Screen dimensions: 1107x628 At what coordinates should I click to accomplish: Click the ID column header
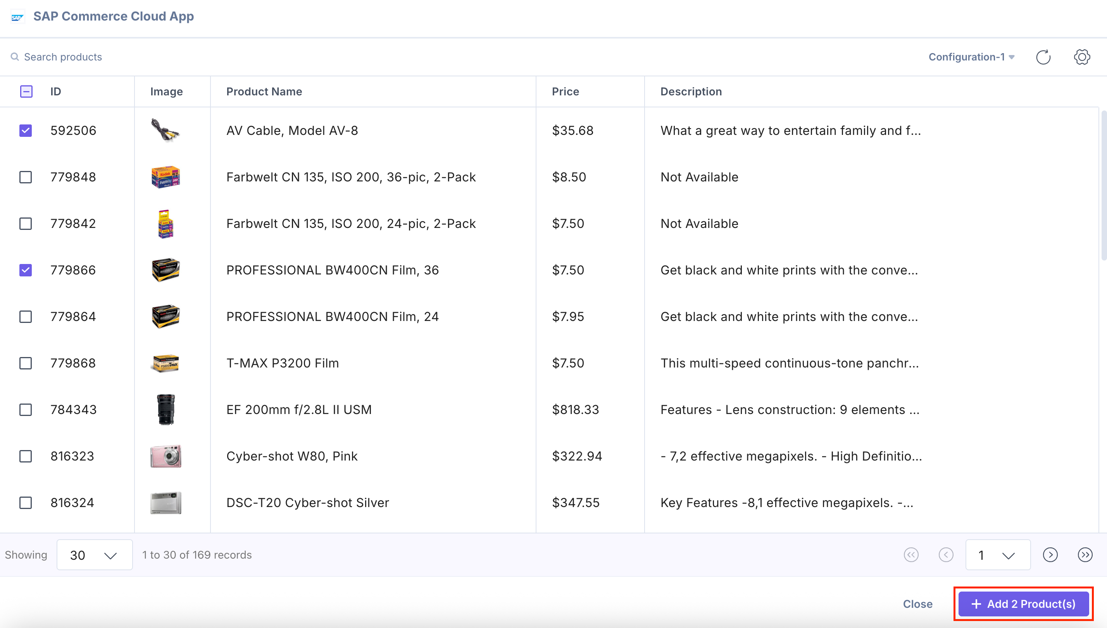tap(56, 91)
